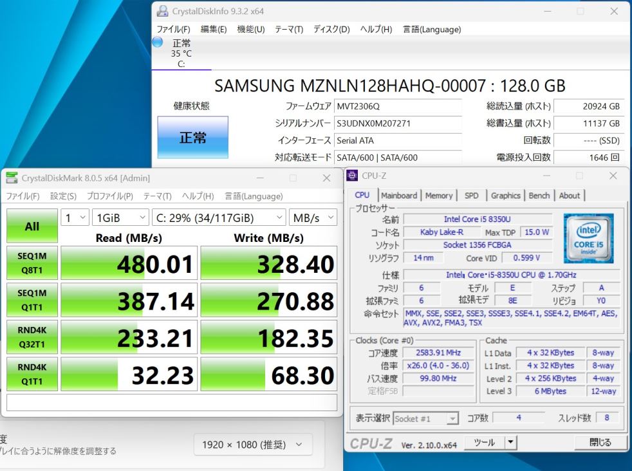Viewport: 632px width, 471px height.
Task: Click the transfer mode SATA/600 | SATA/600
Action: 398,157
